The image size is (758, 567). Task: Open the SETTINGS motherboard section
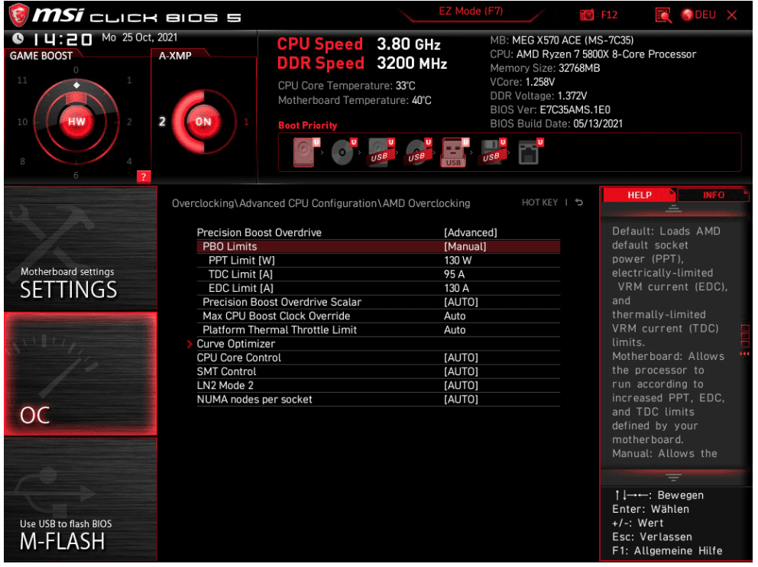point(80,248)
